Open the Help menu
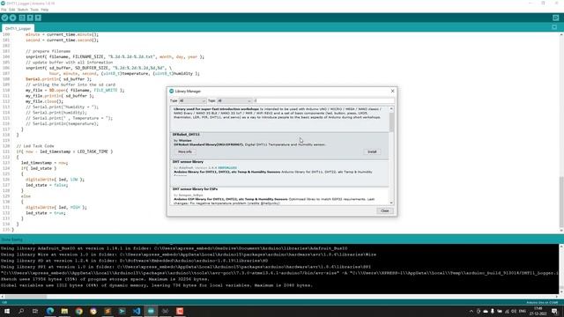The image size is (564, 317). pos(45,10)
